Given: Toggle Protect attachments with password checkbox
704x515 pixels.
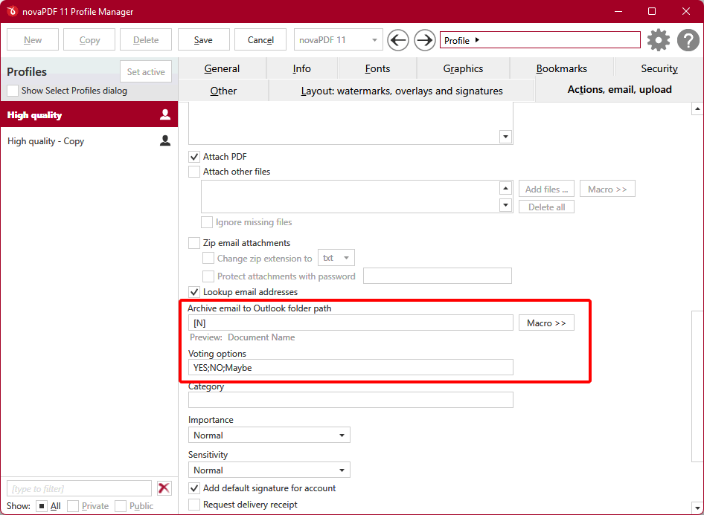Looking at the screenshot, I should tap(208, 276).
